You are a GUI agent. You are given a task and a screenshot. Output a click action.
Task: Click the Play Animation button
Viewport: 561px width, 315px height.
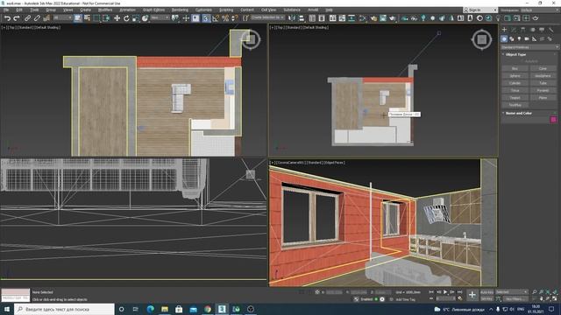click(445, 291)
